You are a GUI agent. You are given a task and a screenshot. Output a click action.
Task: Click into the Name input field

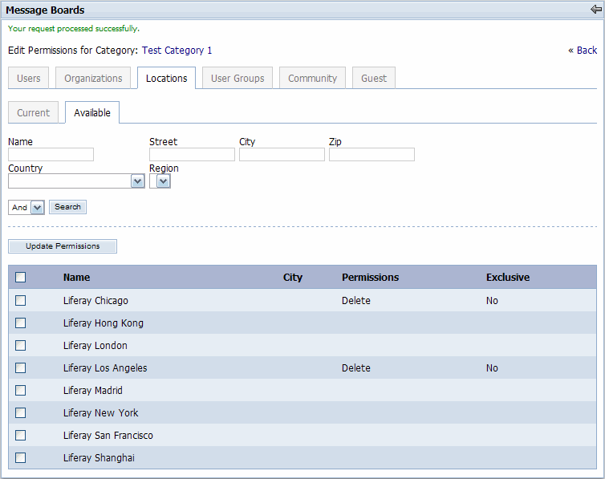coord(51,155)
